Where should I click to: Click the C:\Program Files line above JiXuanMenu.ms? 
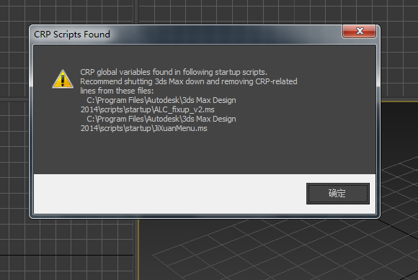coord(161,119)
